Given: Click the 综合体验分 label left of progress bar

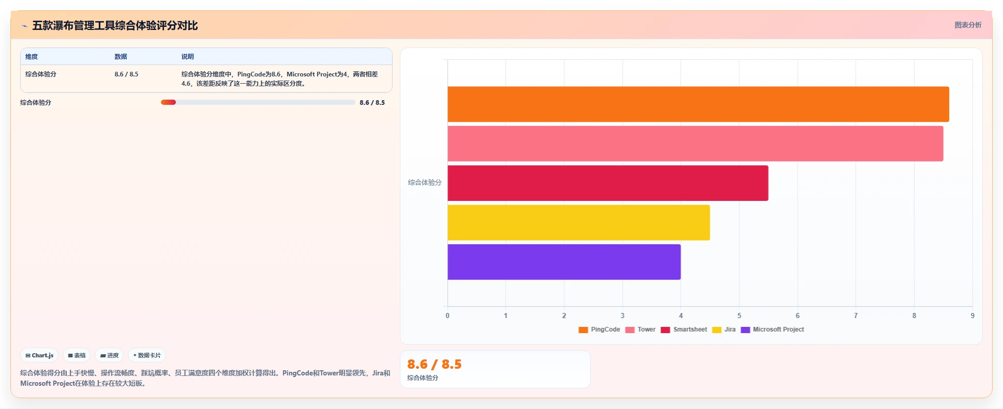Looking at the screenshot, I should tap(36, 103).
